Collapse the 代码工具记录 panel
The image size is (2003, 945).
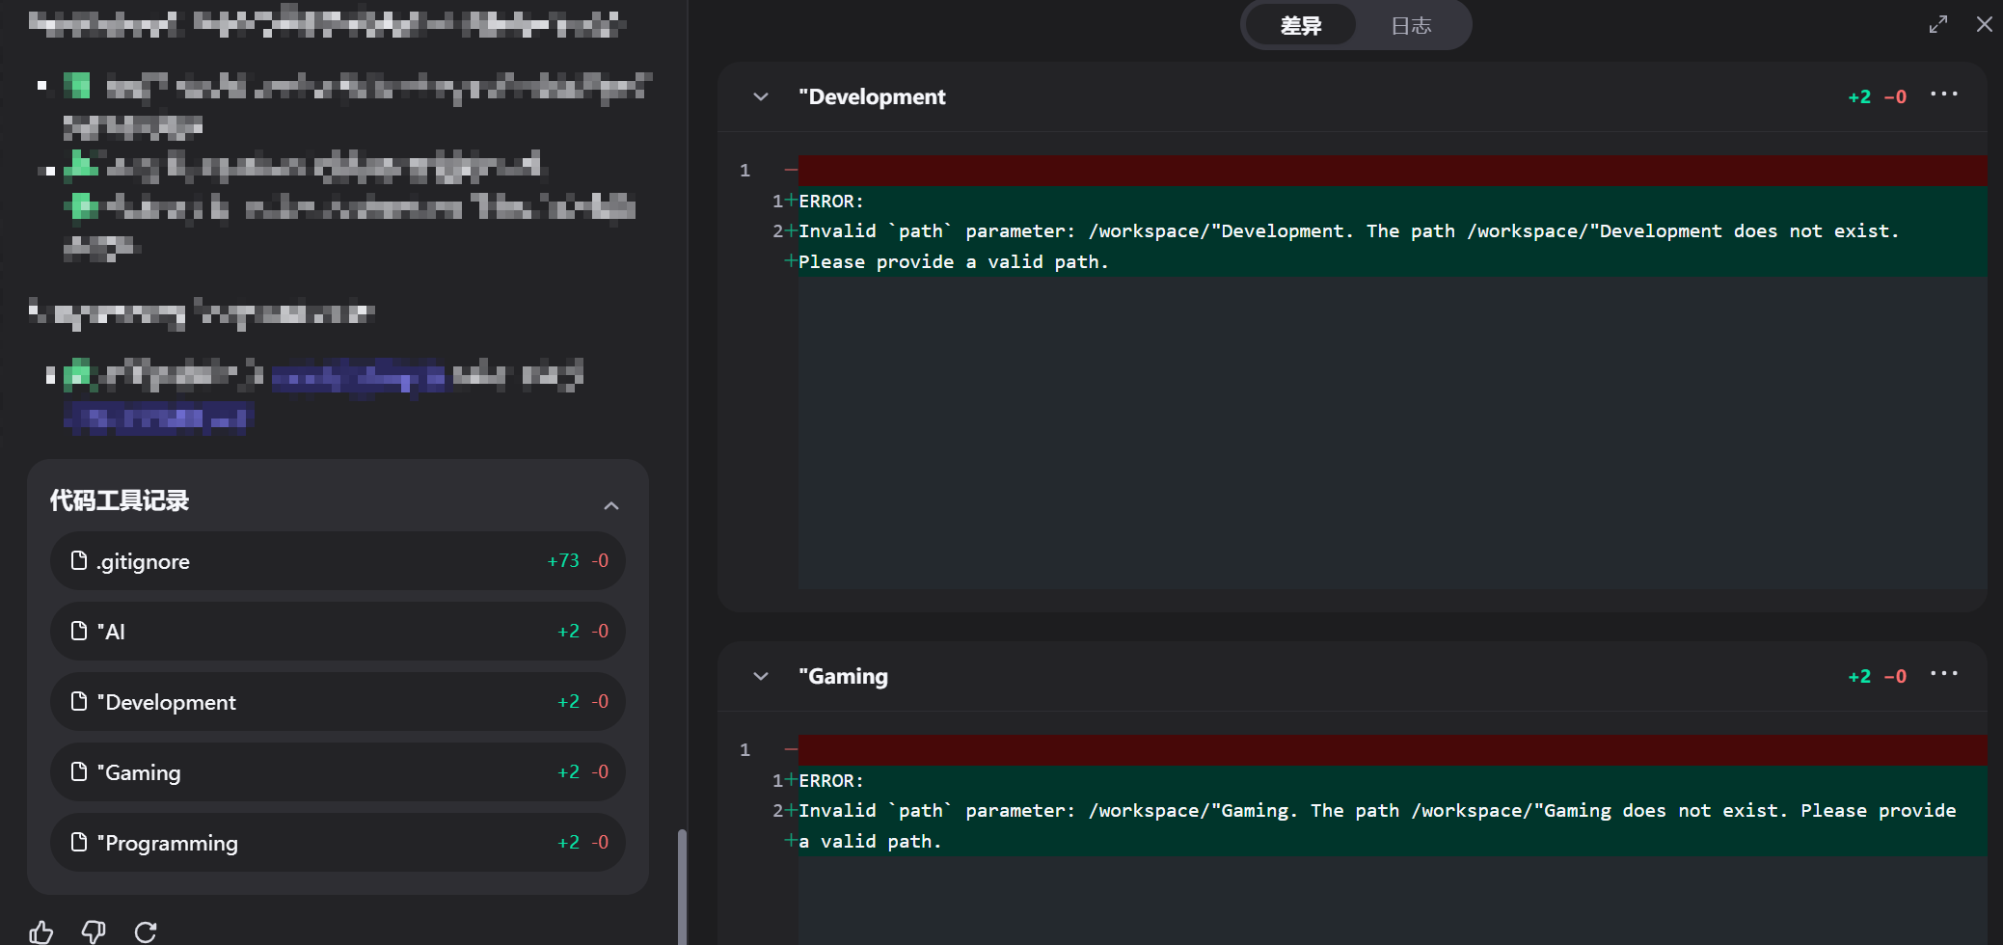[610, 505]
